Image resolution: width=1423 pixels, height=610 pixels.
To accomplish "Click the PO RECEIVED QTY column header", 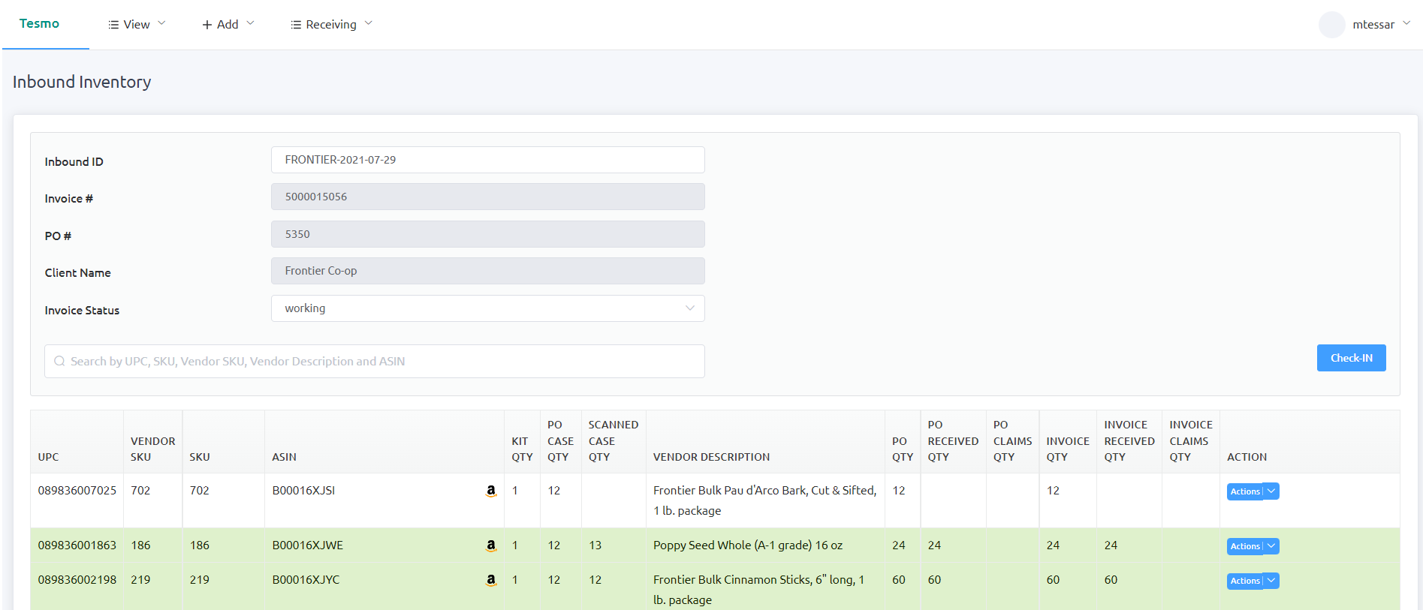I will pyautogui.click(x=953, y=440).
